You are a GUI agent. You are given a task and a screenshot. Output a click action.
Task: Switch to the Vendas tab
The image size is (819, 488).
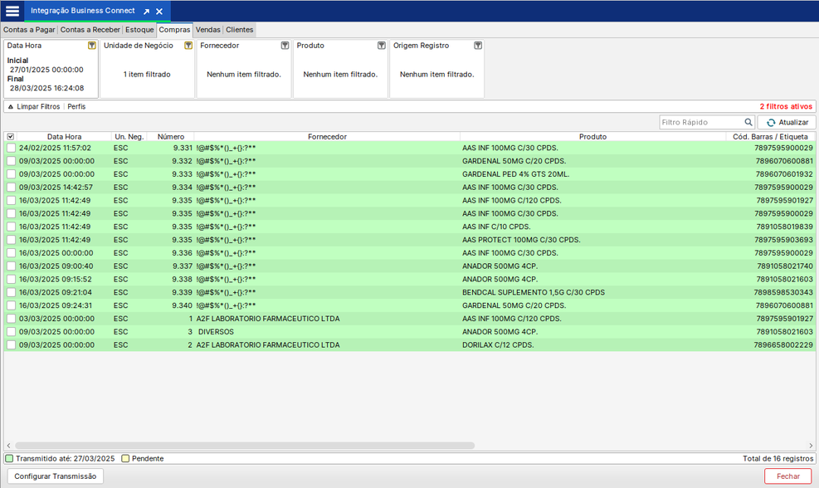[207, 30]
